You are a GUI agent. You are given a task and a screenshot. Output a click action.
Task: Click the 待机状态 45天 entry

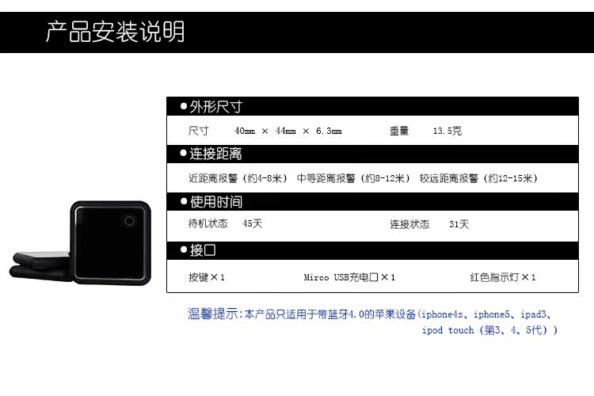pyautogui.click(x=225, y=224)
